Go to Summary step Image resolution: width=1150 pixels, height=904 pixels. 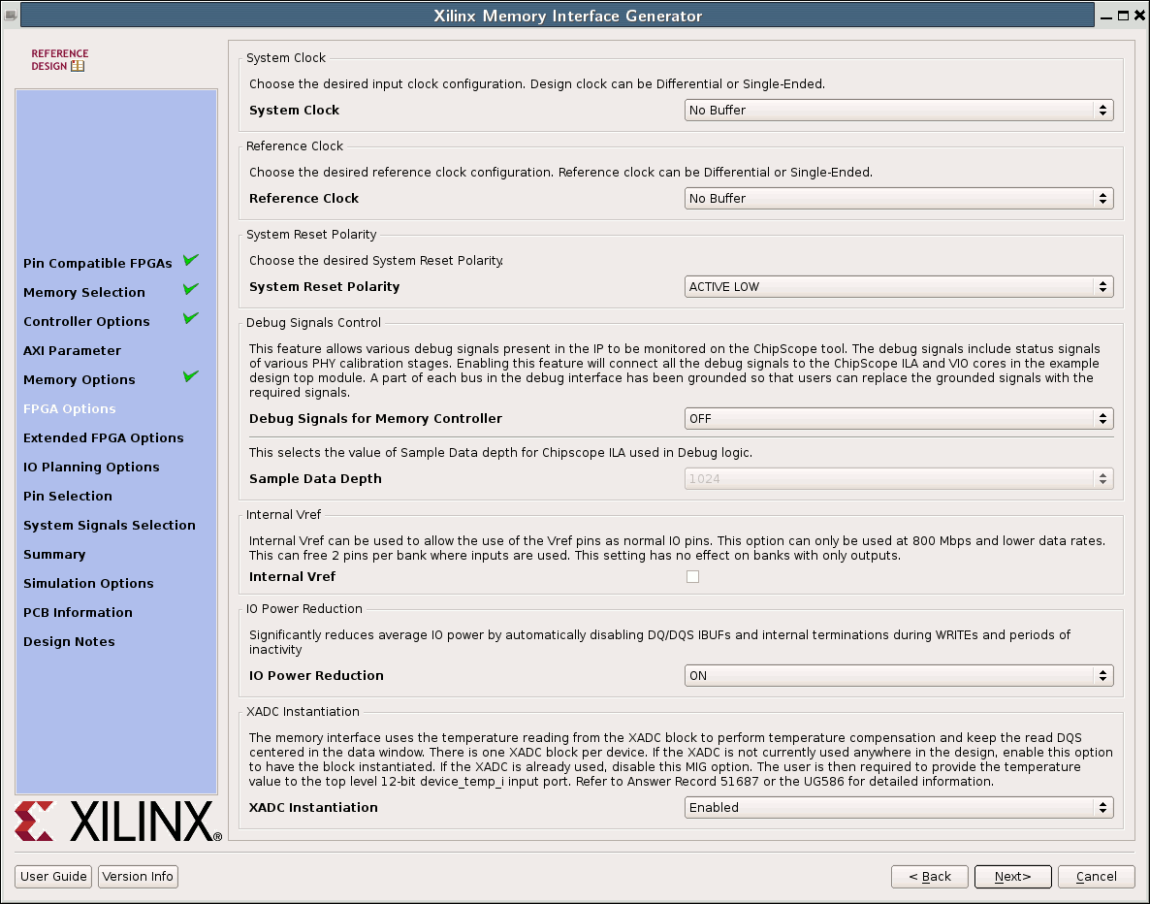click(54, 554)
